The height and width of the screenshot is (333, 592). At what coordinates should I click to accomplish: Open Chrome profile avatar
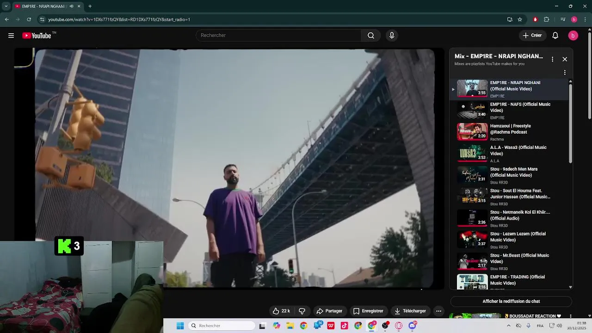coord(574,19)
